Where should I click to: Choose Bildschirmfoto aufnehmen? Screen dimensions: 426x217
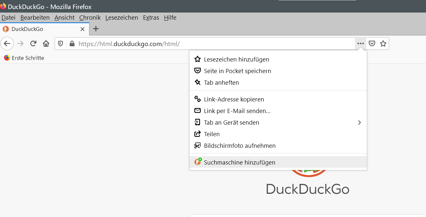click(x=239, y=146)
